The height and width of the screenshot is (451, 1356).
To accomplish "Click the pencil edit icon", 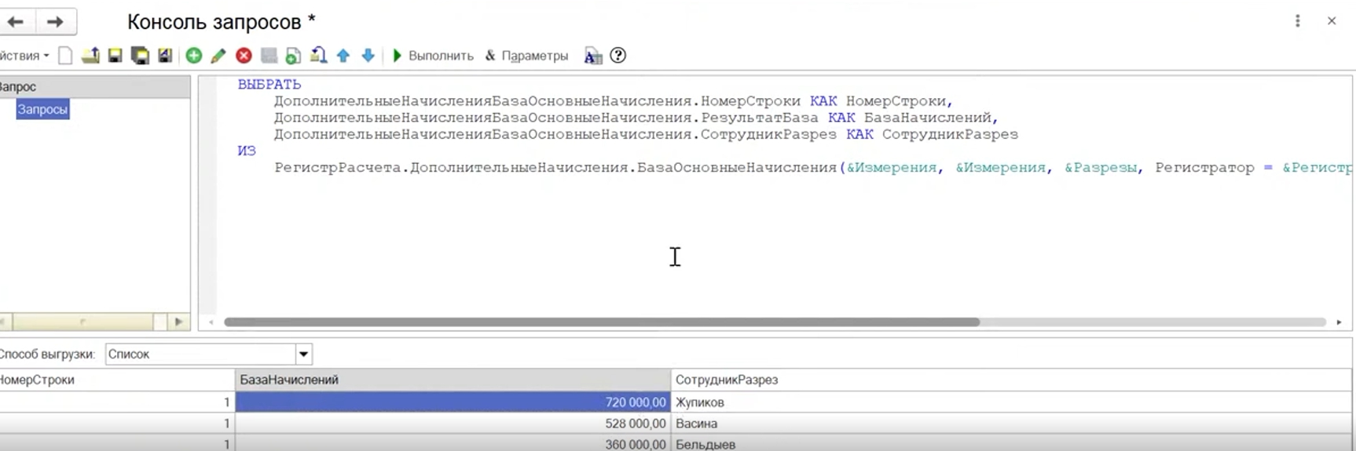I will [x=218, y=56].
